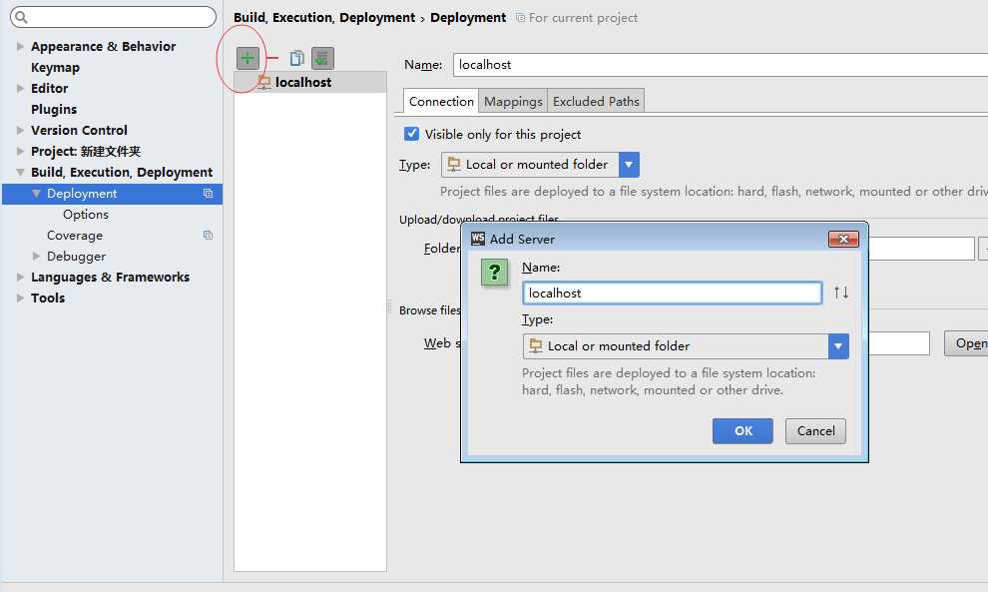
Task: Click the Name field in Add Server dialog
Action: [x=672, y=293]
